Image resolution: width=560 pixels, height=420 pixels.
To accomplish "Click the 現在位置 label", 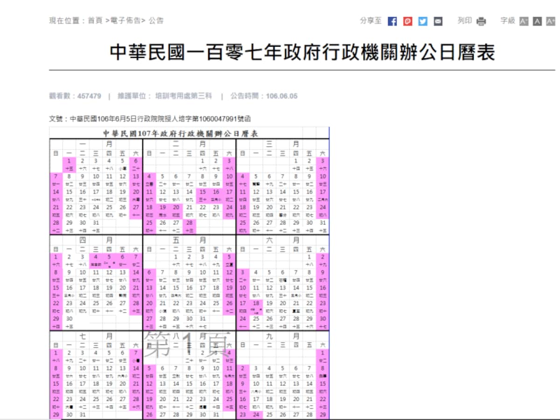I will coord(64,21).
